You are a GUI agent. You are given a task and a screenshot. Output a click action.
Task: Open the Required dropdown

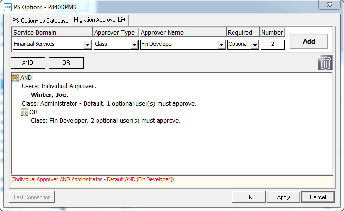(255, 45)
